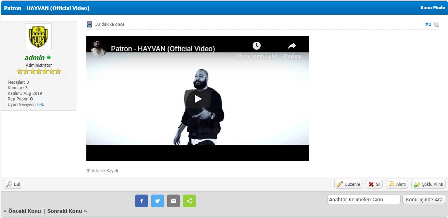Click the Bul find button
Image resolution: width=448 pixels, height=218 pixels.
click(x=13, y=184)
